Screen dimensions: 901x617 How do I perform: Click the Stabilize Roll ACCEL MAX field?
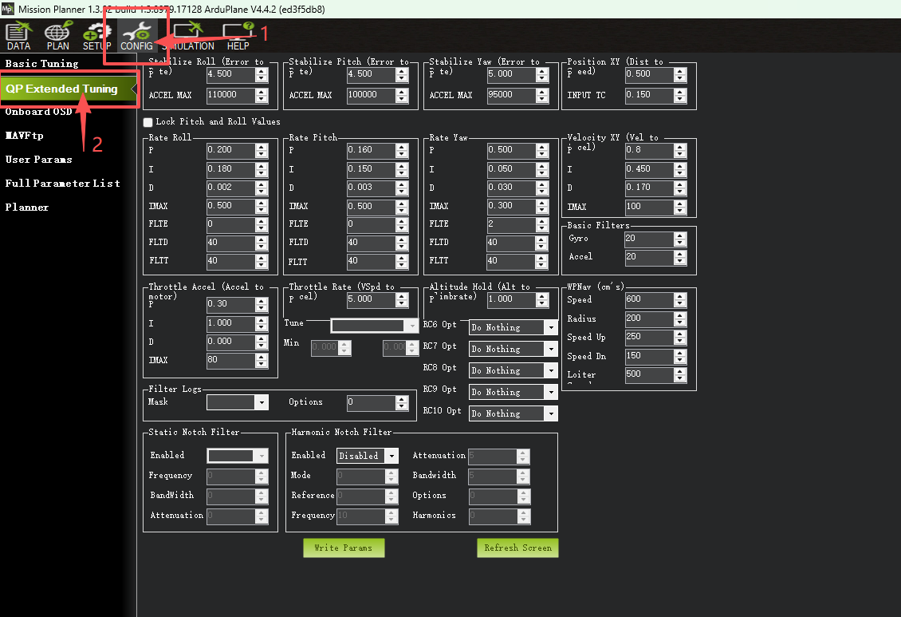coord(230,96)
